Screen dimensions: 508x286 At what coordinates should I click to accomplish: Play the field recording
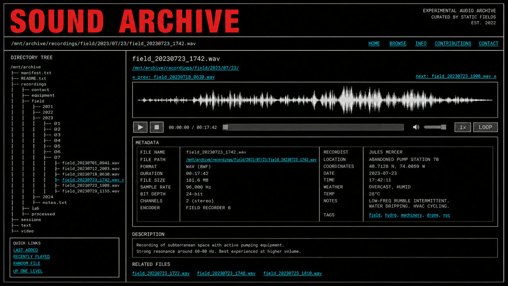click(x=140, y=127)
